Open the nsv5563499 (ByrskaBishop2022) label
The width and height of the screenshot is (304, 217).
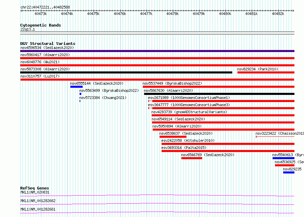point(109,90)
